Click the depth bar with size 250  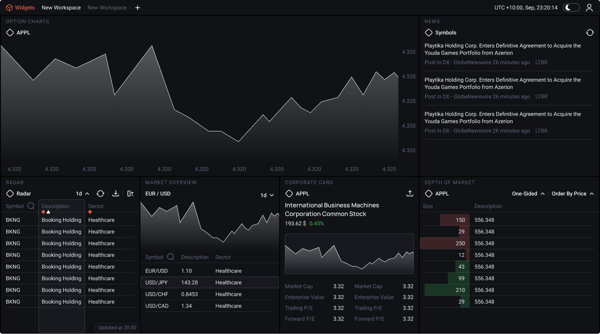(x=445, y=243)
